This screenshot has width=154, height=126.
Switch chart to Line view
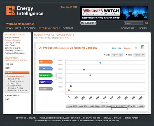[x=114, y=48]
